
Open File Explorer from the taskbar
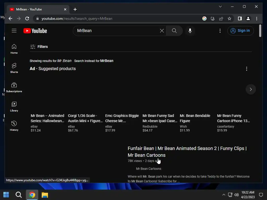click(45, 195)
